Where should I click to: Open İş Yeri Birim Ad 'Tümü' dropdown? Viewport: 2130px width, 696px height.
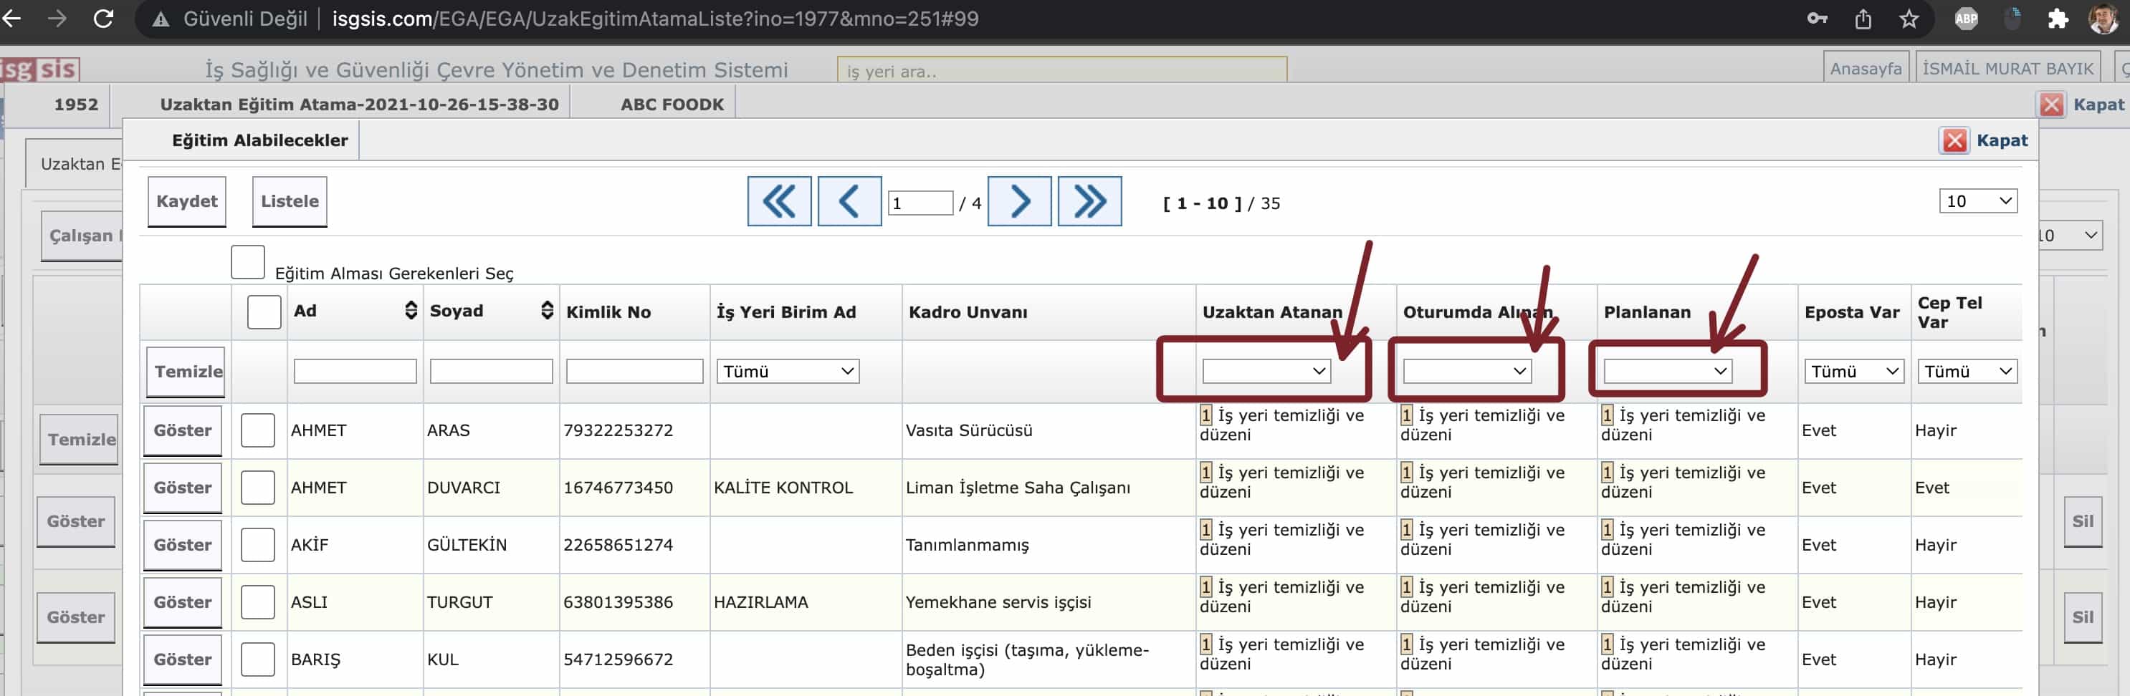[786, 371]
